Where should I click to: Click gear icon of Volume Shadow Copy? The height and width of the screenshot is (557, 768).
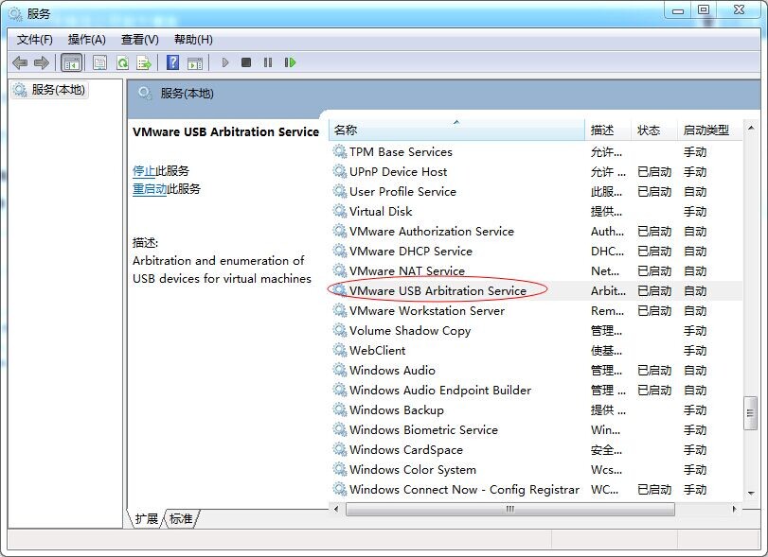point(339,330)
